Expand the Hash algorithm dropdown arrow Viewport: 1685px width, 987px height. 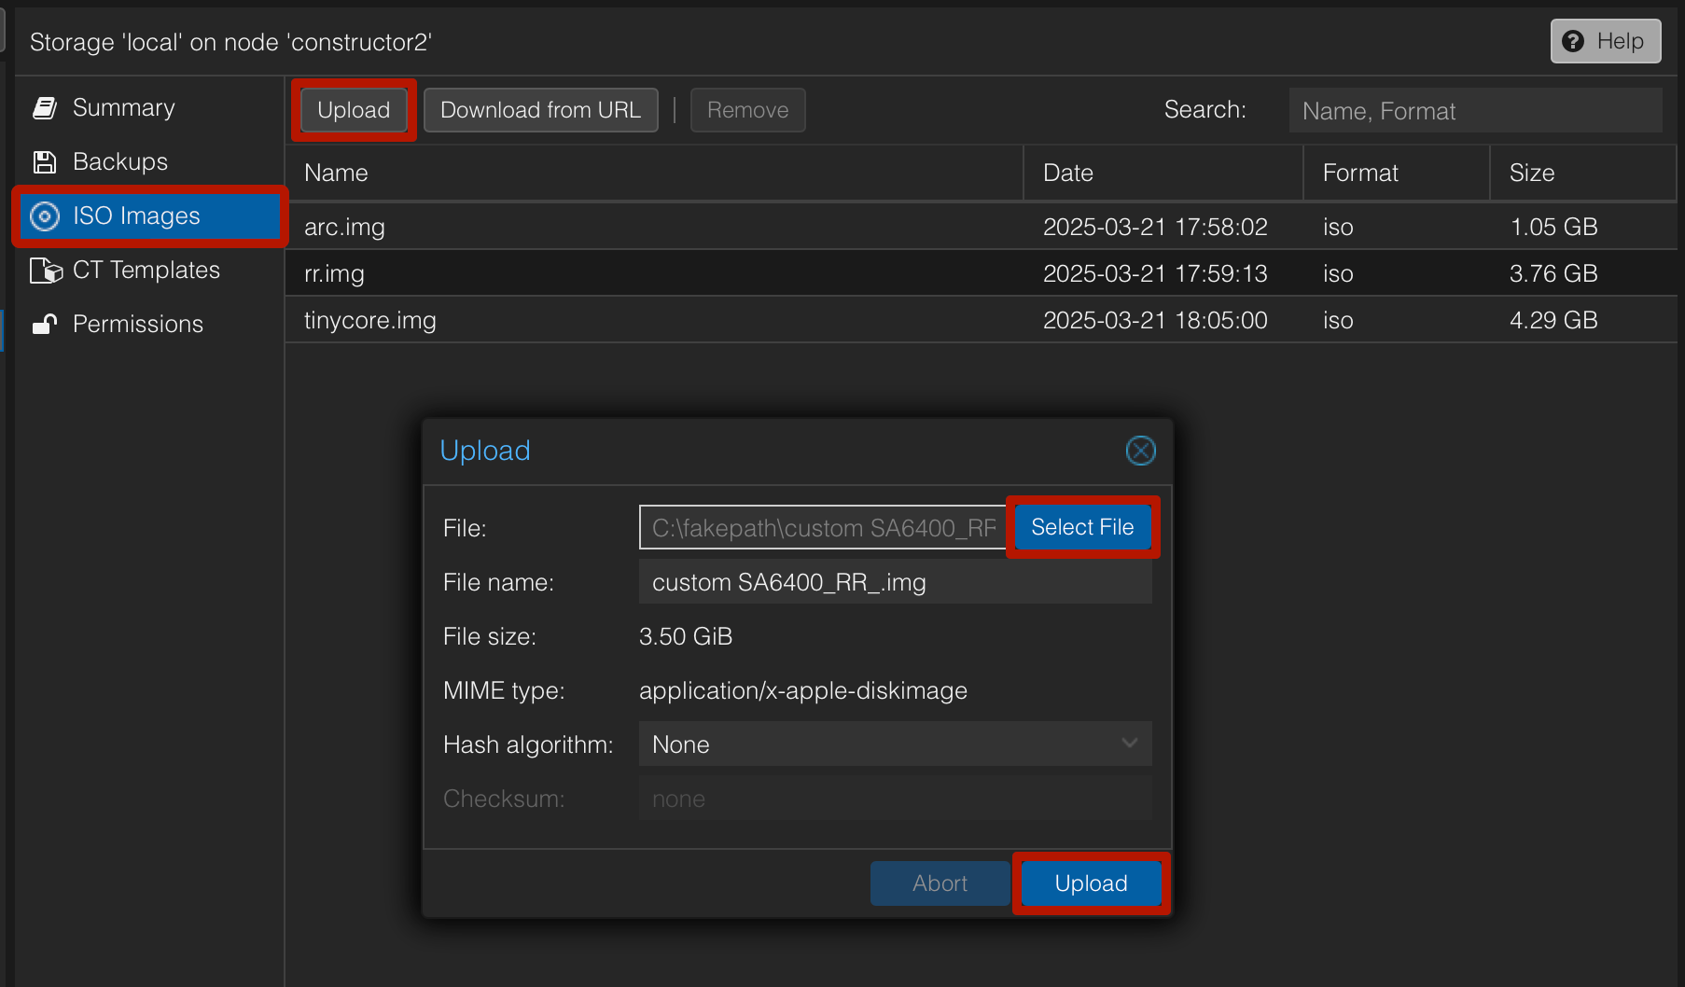1129,744
